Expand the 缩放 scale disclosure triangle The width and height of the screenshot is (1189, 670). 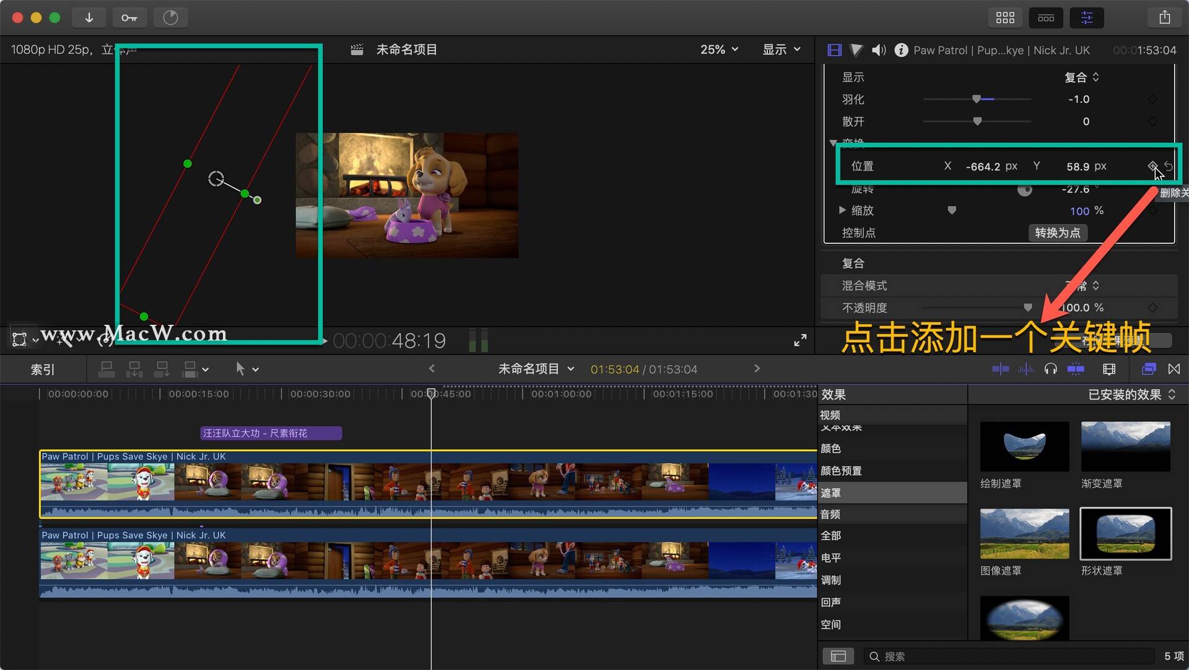tap(842, 210)
